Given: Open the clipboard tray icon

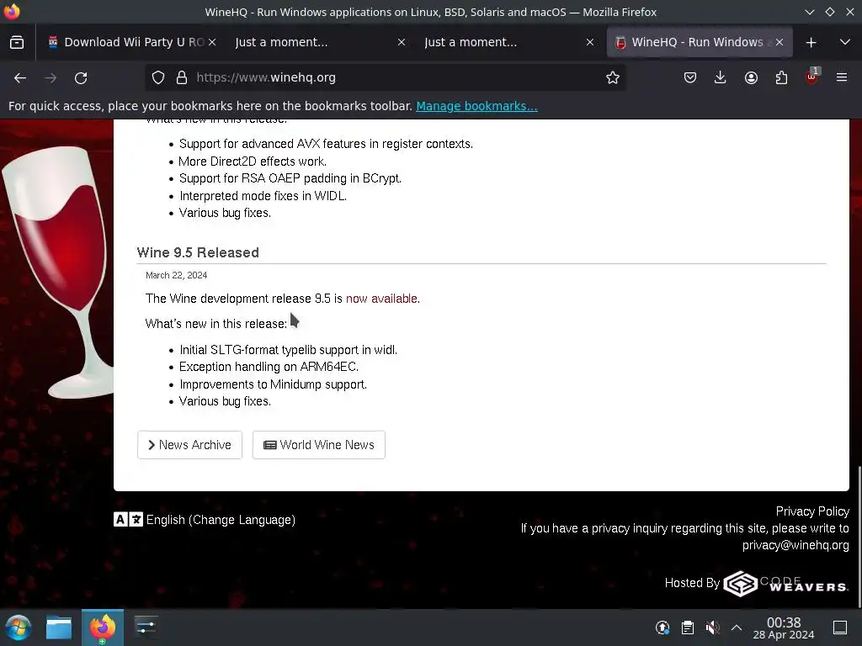Looking at the screenshot, I should (x=687, y=627).
